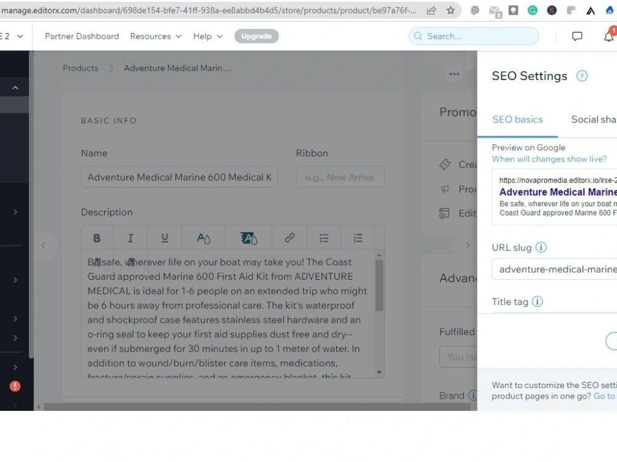The width and height of the screenshot is (617, 462).
Task: Click the description scrollbar up arrow
Action: point(379,256)
